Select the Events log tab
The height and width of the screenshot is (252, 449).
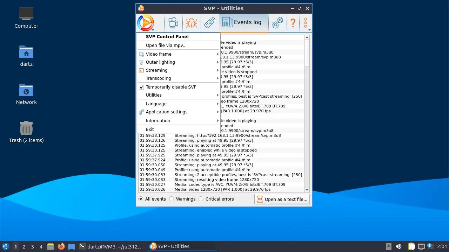243,23
